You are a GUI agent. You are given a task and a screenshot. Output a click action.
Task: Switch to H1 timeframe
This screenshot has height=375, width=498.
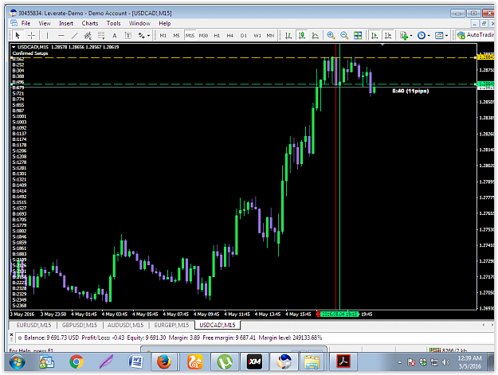tap(217, 35)
